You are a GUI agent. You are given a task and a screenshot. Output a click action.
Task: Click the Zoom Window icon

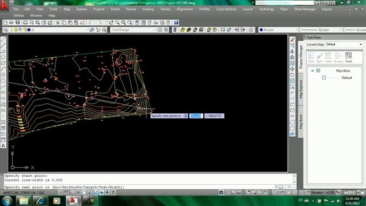click(124, 22)
